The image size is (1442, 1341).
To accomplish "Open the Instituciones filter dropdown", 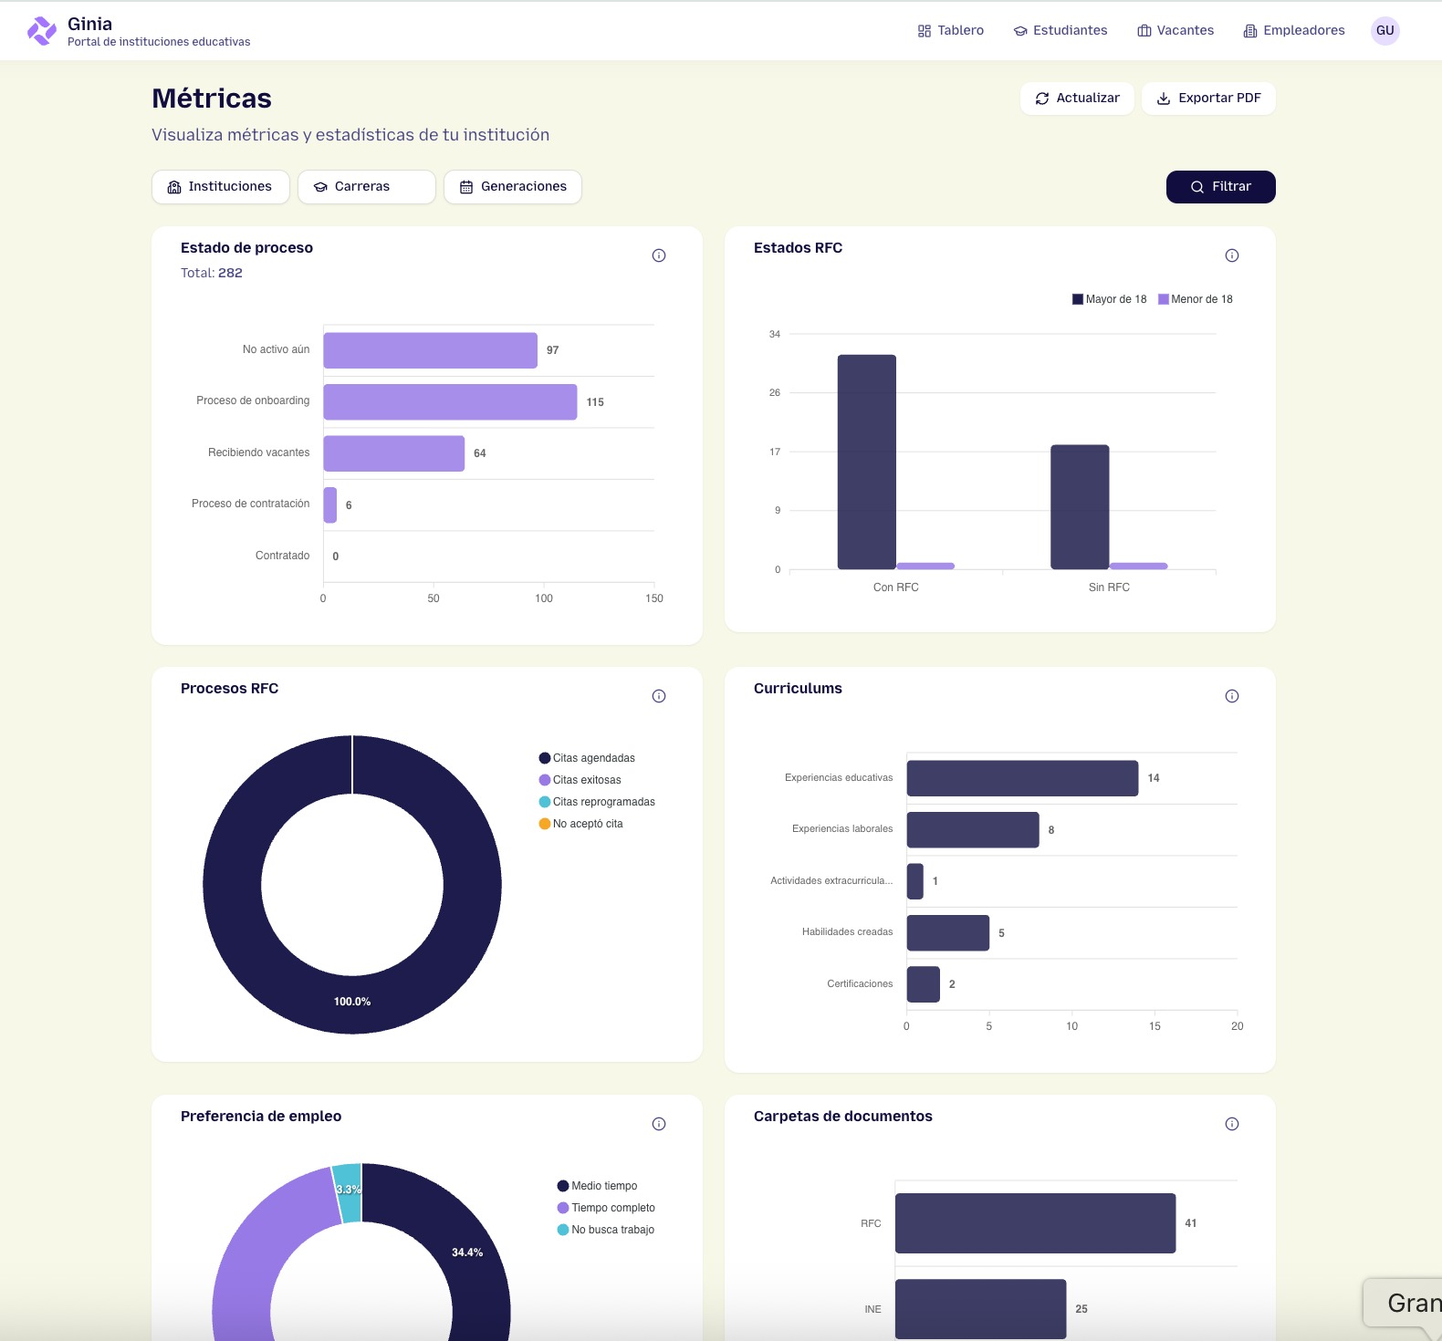I will 221,187.
